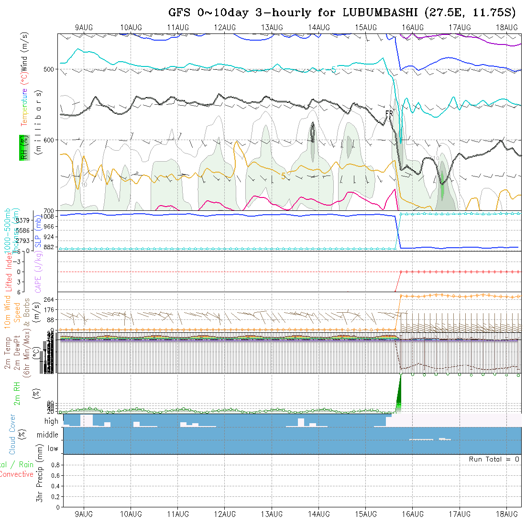526x526 pixels.
Task: Click the 264 wind speed axis value
Action: point(49,299)
